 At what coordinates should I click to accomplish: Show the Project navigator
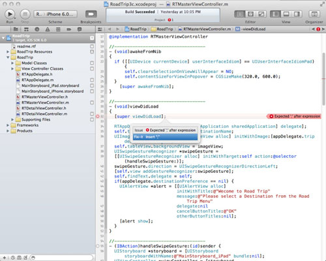[16, 29]
